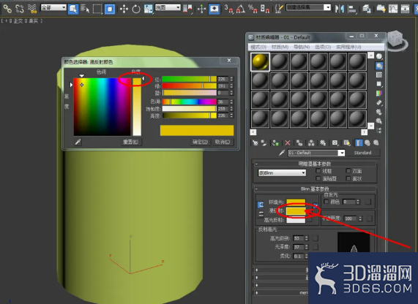This screenshot has height=304, width=418.
Task: Pick material from object with eyedropper
Action: [x=282, y=153]
